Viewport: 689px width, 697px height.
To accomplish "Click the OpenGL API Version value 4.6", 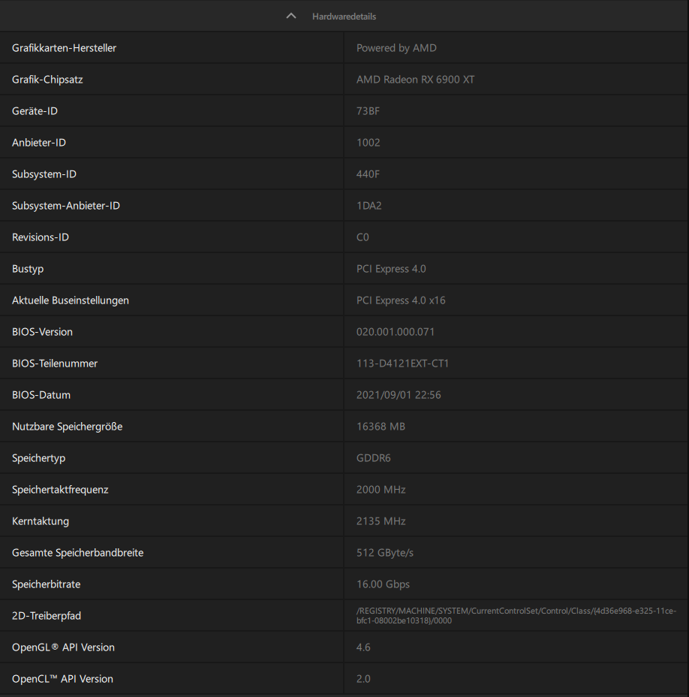I will click(x=363, y=647).
